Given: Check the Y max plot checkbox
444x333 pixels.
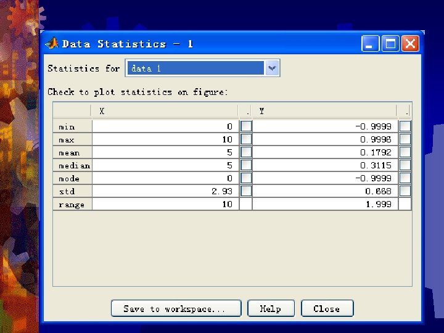Looking at the screenshot, I should click(405, 139).
